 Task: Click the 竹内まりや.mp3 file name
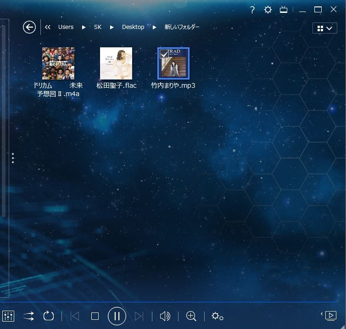click(173, 85)
